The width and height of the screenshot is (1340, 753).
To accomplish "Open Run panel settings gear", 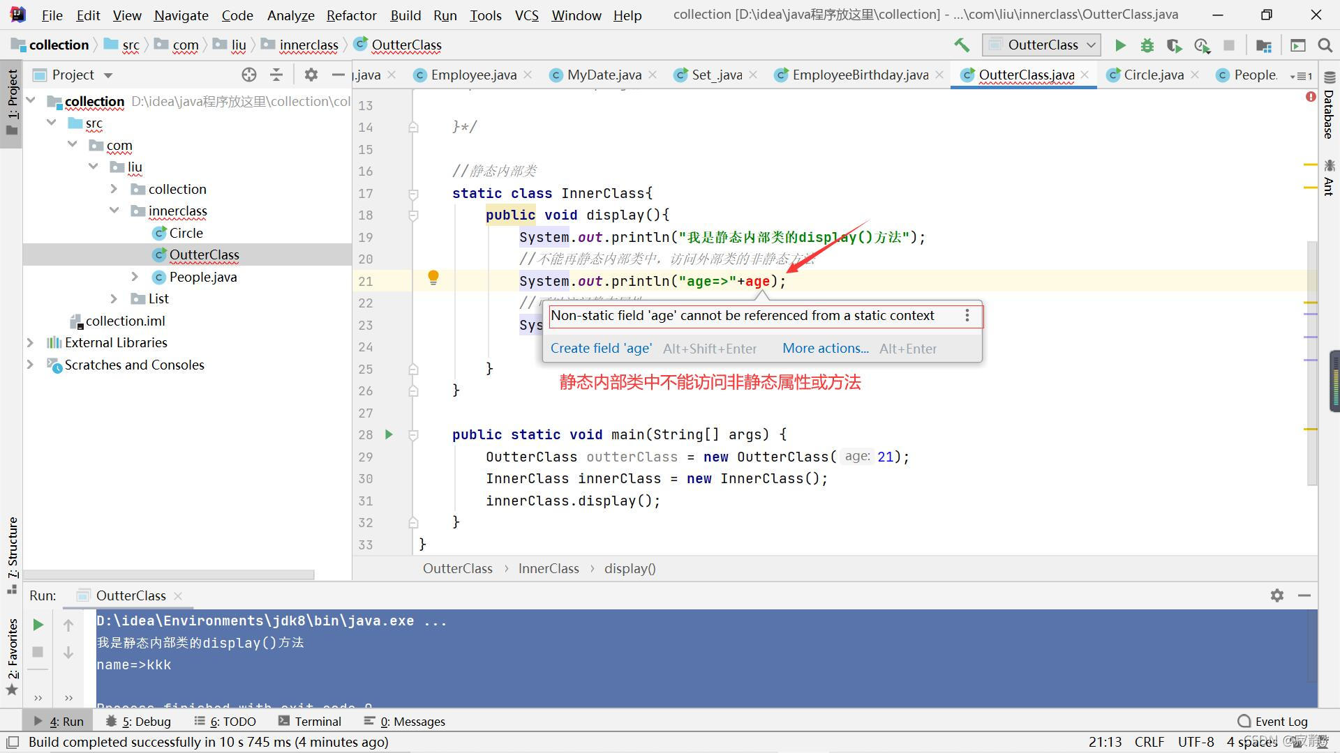I will tap(1276, 595).
